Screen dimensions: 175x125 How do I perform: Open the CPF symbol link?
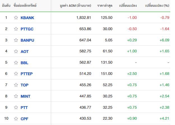tap(24, 119)
